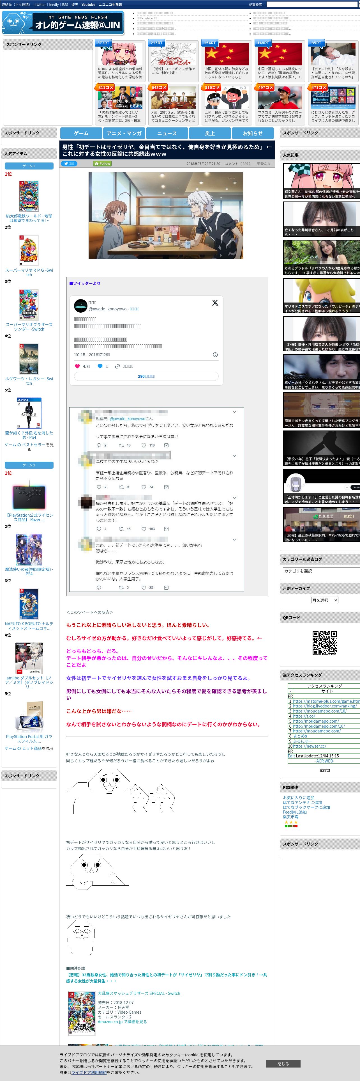Open the ホグワーツ・レガシー cover image

tap(29, 359)
